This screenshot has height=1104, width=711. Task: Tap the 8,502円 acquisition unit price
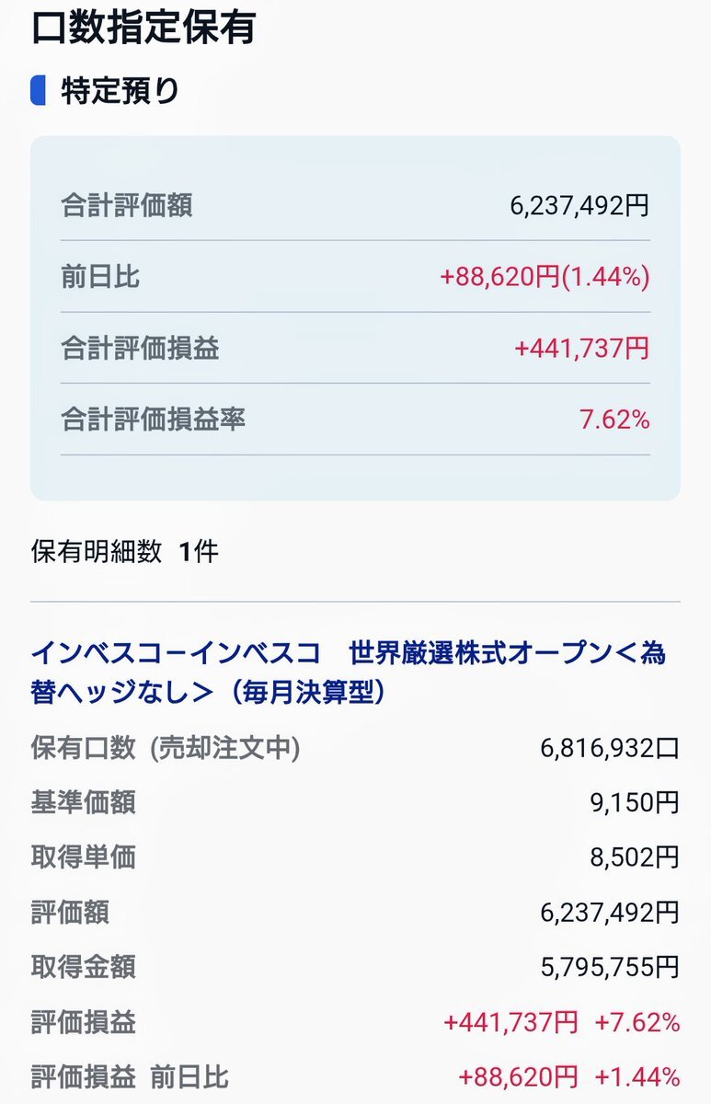(635, 857)
